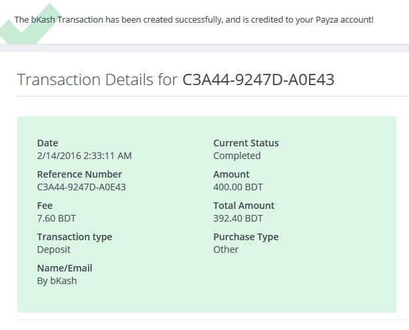Screen dimensions: 409x330
Task: Click the amount value 400.00 BDT
Action: (238, 187)
